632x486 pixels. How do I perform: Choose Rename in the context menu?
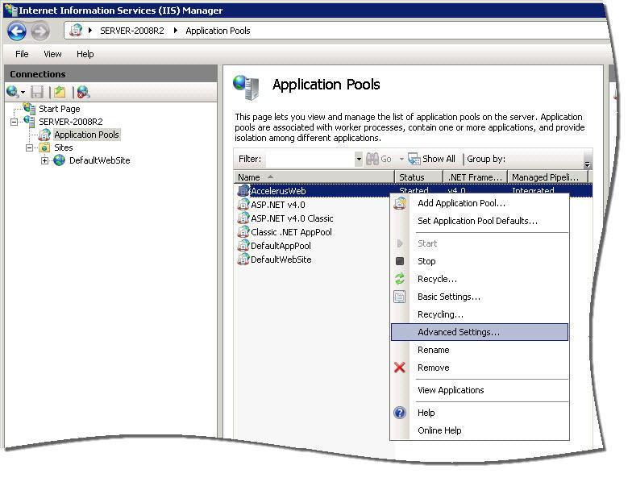click(479, 350)
